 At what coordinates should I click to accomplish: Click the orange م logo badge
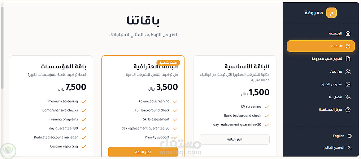(331, 13)
